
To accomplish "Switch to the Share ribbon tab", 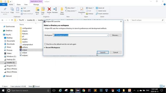I will coord(18,5).
